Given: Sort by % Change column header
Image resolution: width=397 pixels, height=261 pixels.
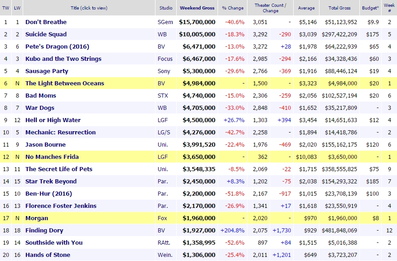Looking at the screenshot, I should (232, 8).
